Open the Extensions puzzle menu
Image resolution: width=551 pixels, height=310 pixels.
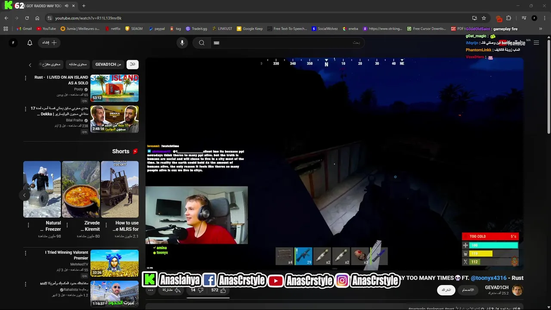tap(509, 18)
